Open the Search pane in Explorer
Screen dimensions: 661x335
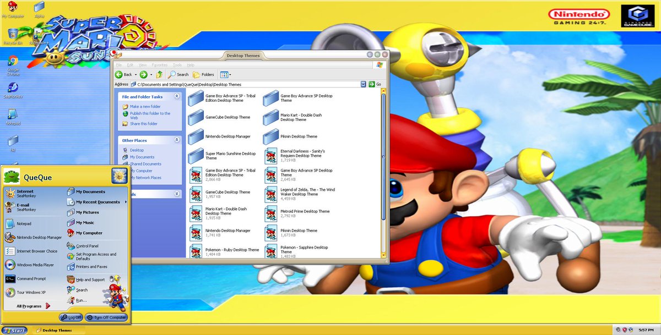pyautogui.click(x=178, y=74)
